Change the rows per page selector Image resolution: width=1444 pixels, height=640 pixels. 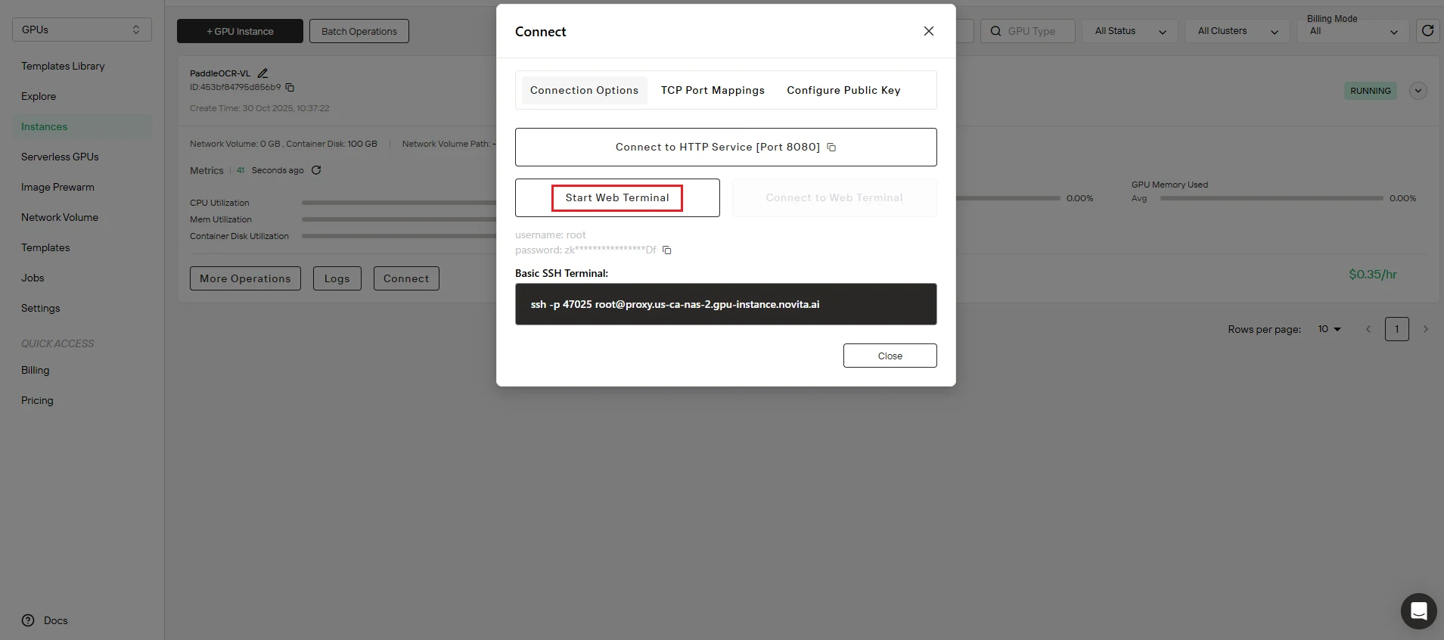click(x=1329, y=329)
